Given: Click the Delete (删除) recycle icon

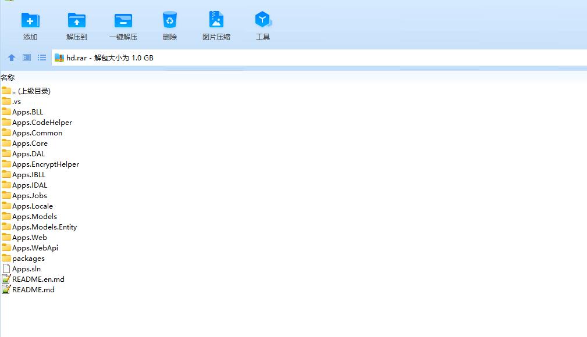Looking at the screenshot, I should point(169,21).
